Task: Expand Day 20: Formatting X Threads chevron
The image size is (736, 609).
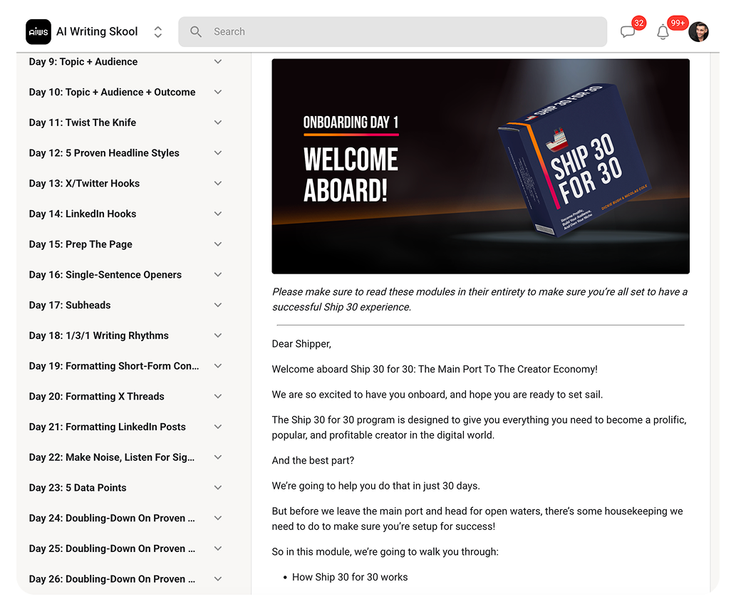Action: click(218, 397)
